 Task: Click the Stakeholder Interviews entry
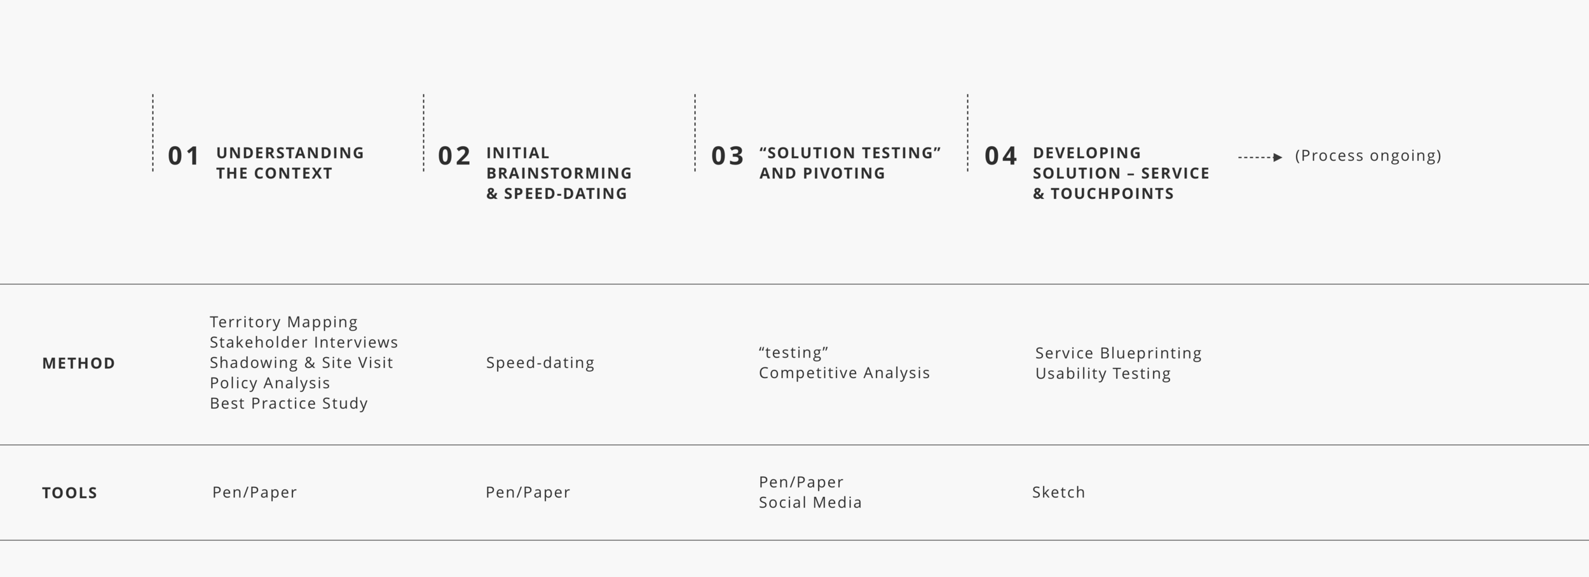click(304, 343)
